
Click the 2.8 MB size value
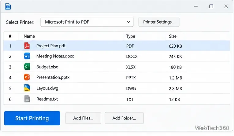tap(176, 89)
